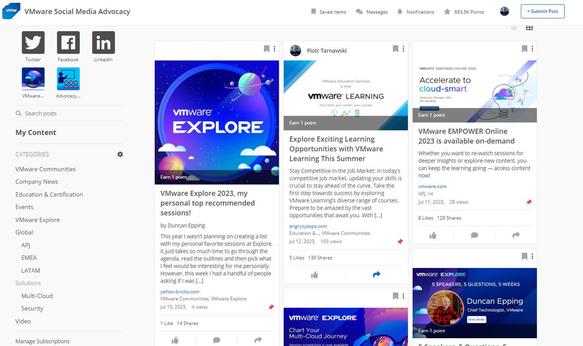Select the Company News category
The height and width of the screenshot is (346, 583).
(37, 182)
